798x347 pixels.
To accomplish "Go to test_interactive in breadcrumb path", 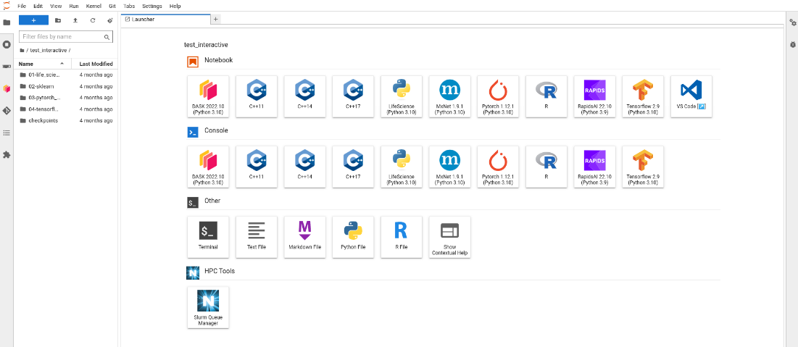I will point(49,51).
